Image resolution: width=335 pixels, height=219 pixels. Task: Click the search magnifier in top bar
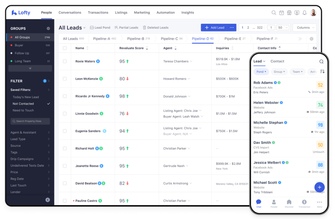(x=274, y=13)
